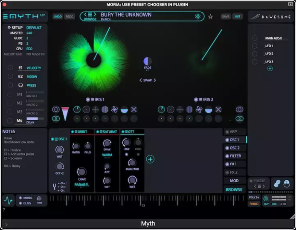Click IRIS 2 vertical stripes icon
The image size is (296, 230).
pos(189,109)
